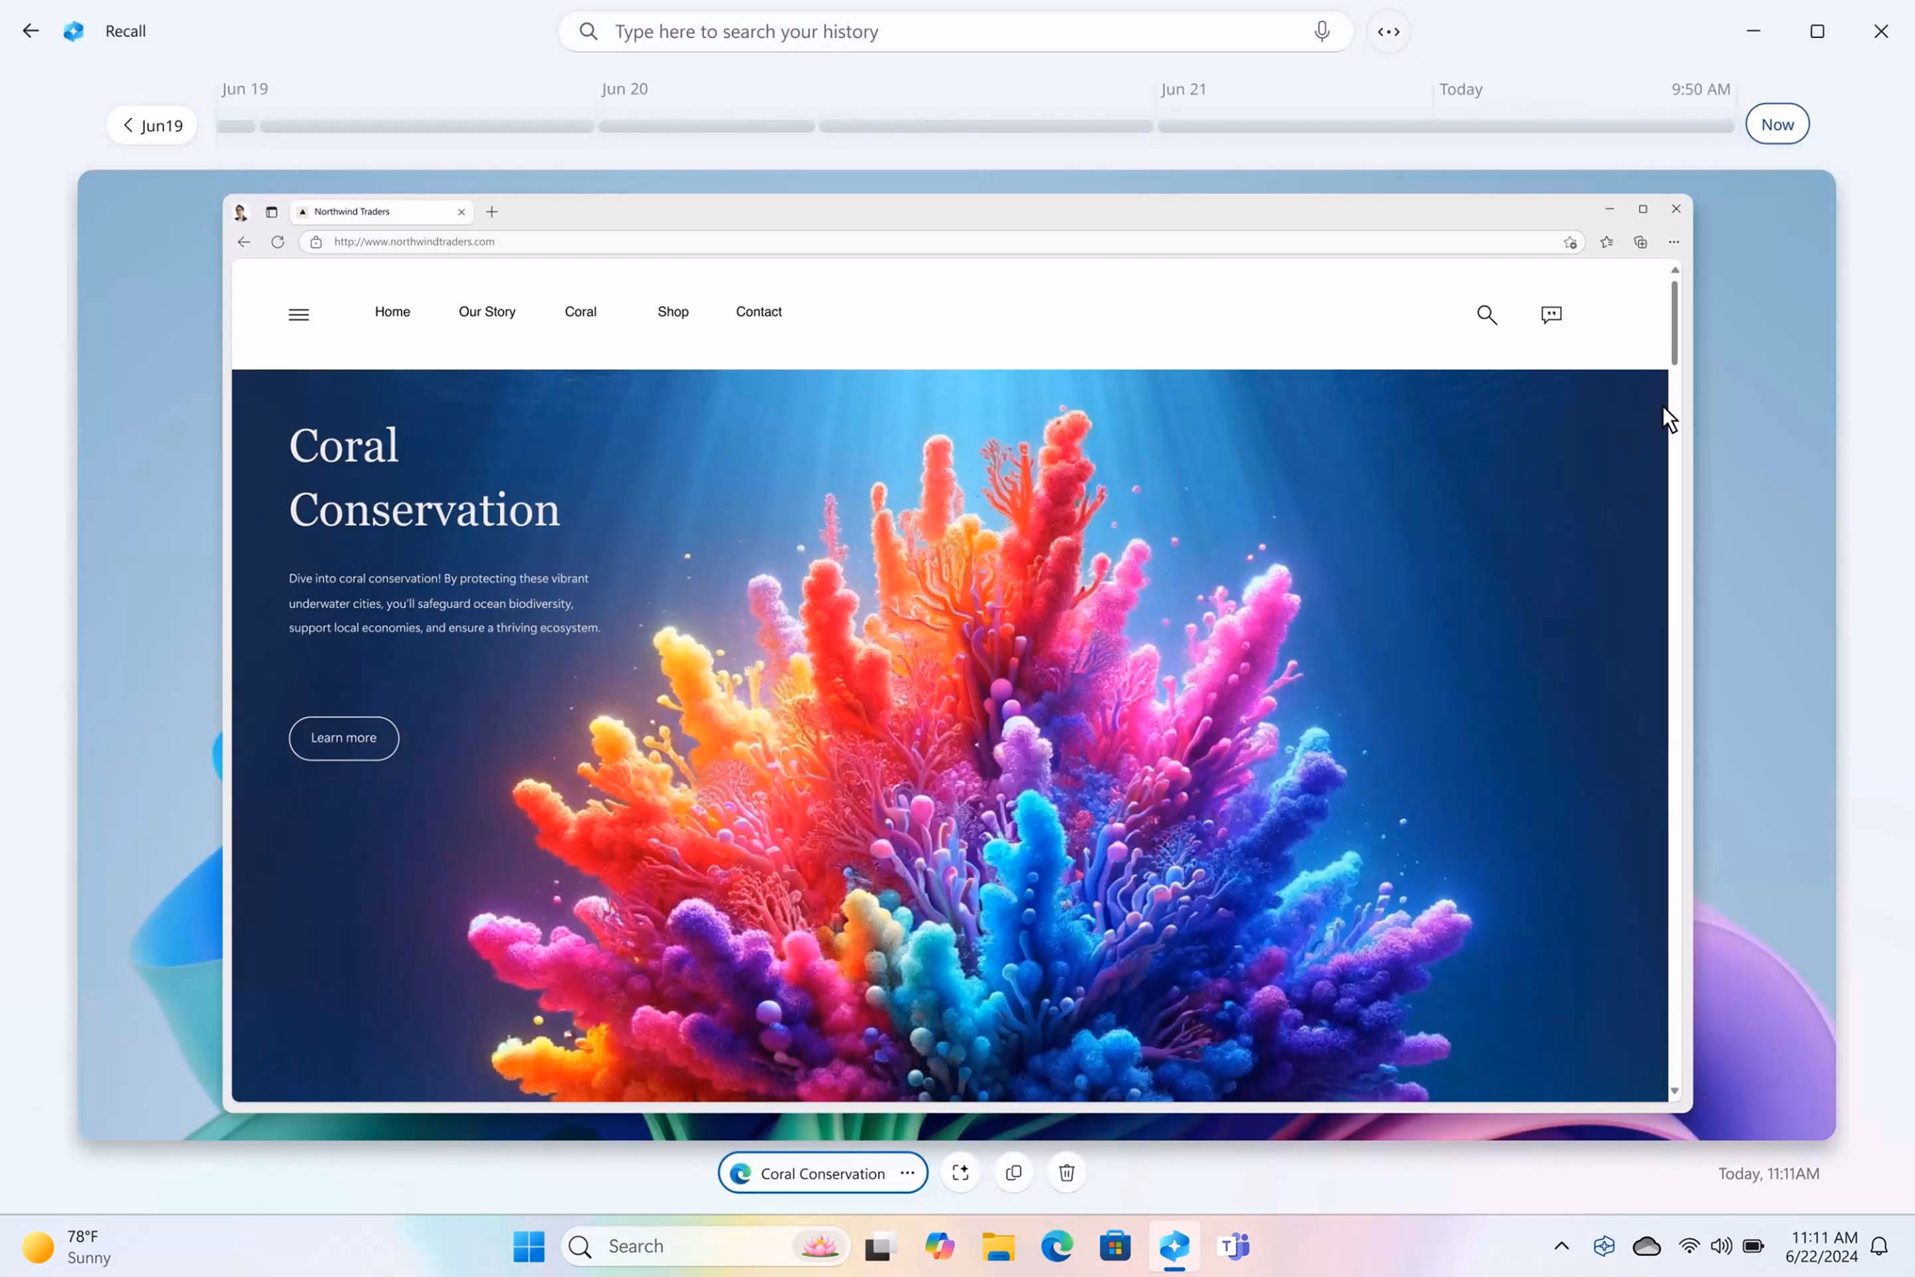Click the Jun 20 timeline segment
The height and width of the screenshot is (1277, 1915).
point(706,126)
